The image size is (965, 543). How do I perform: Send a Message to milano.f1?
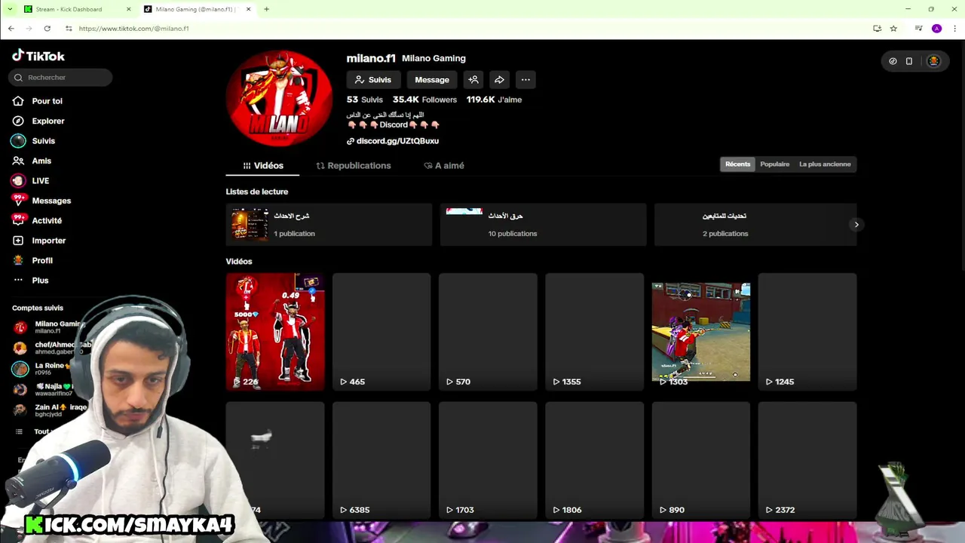(x=432, y=80)
